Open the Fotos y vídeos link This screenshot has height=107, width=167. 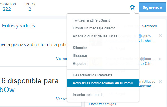point(18,26)
